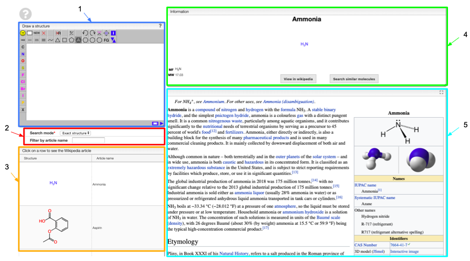Click the blue info I toolbar icon
Viewport: 470px width, 261px height.
click(113, 33)
